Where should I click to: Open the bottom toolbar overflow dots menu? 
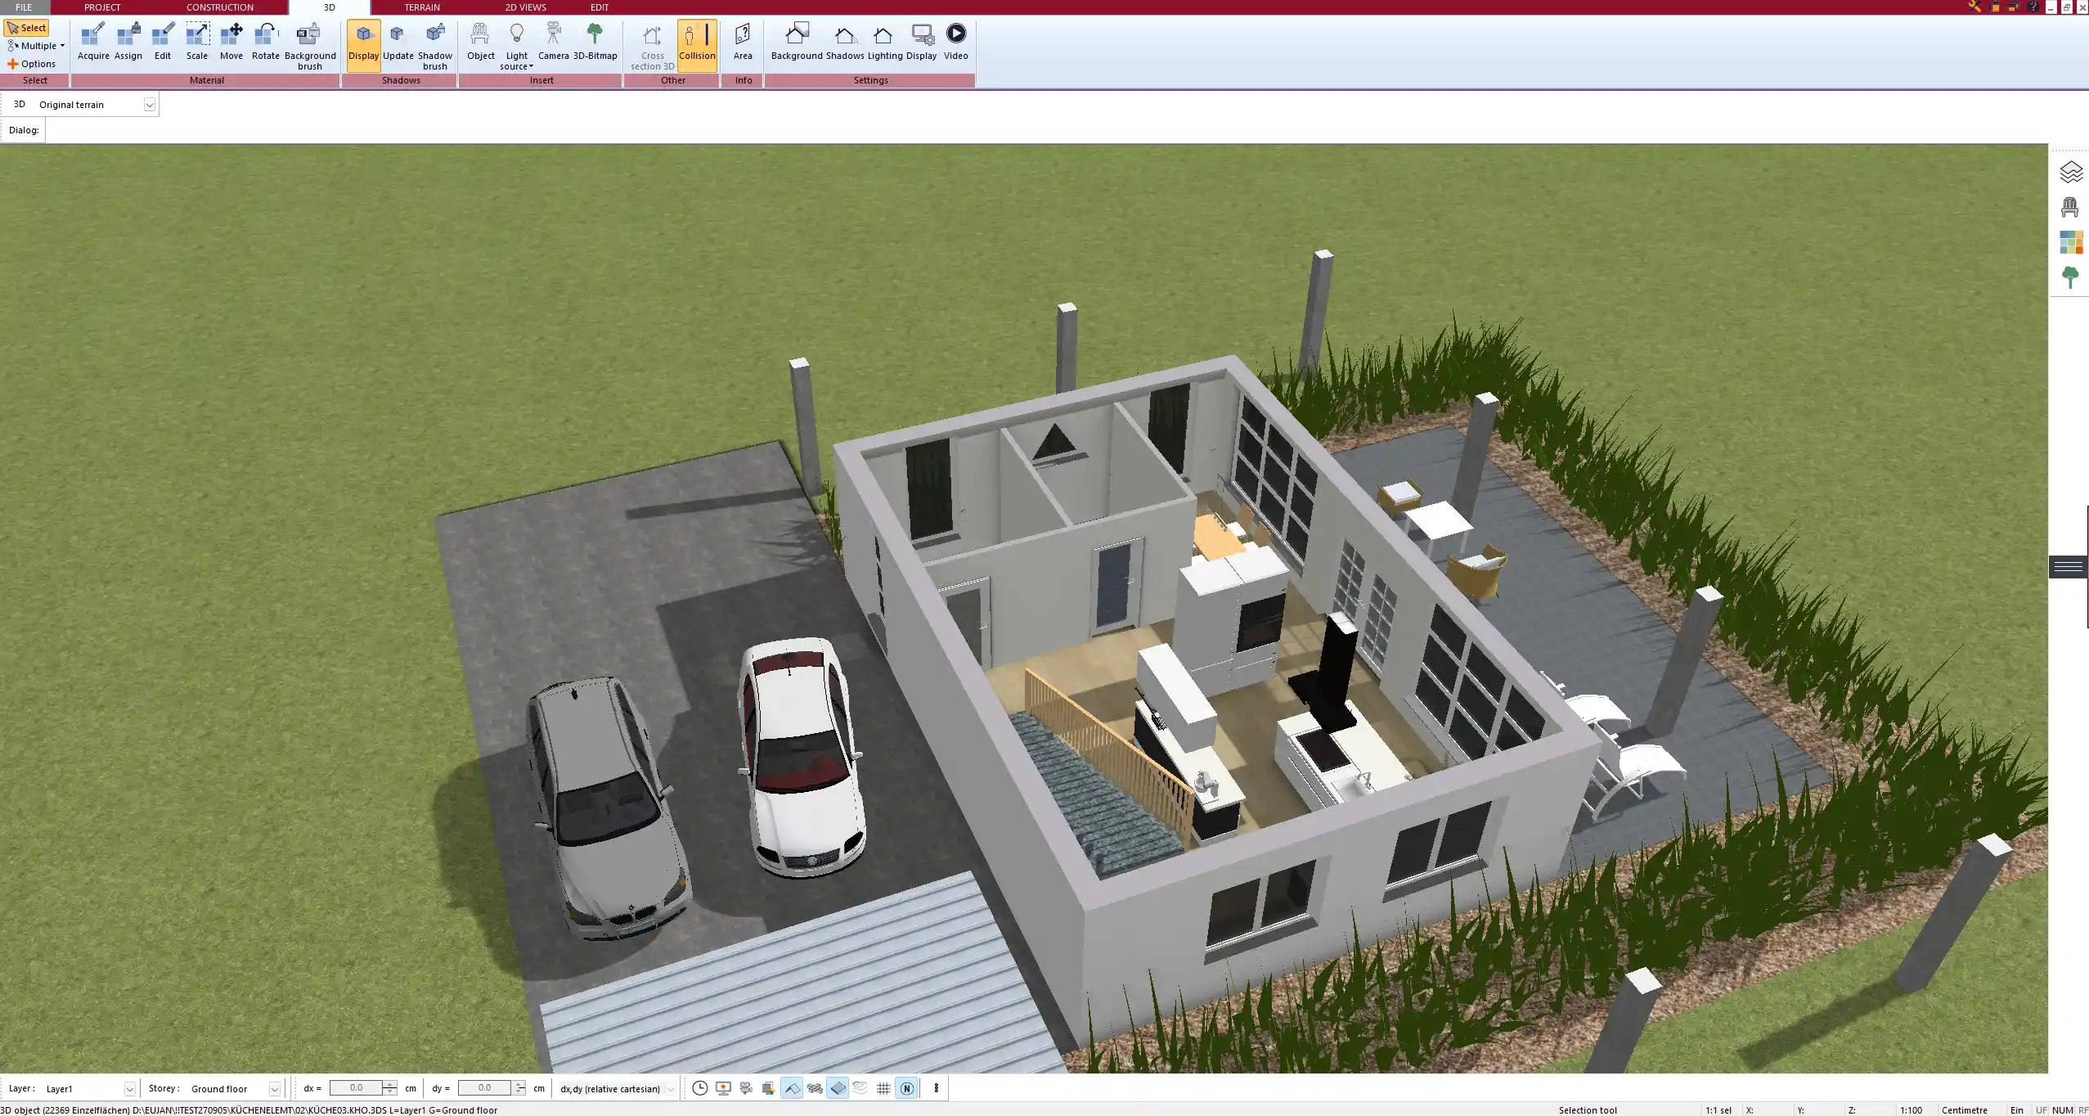point(937,1088)
